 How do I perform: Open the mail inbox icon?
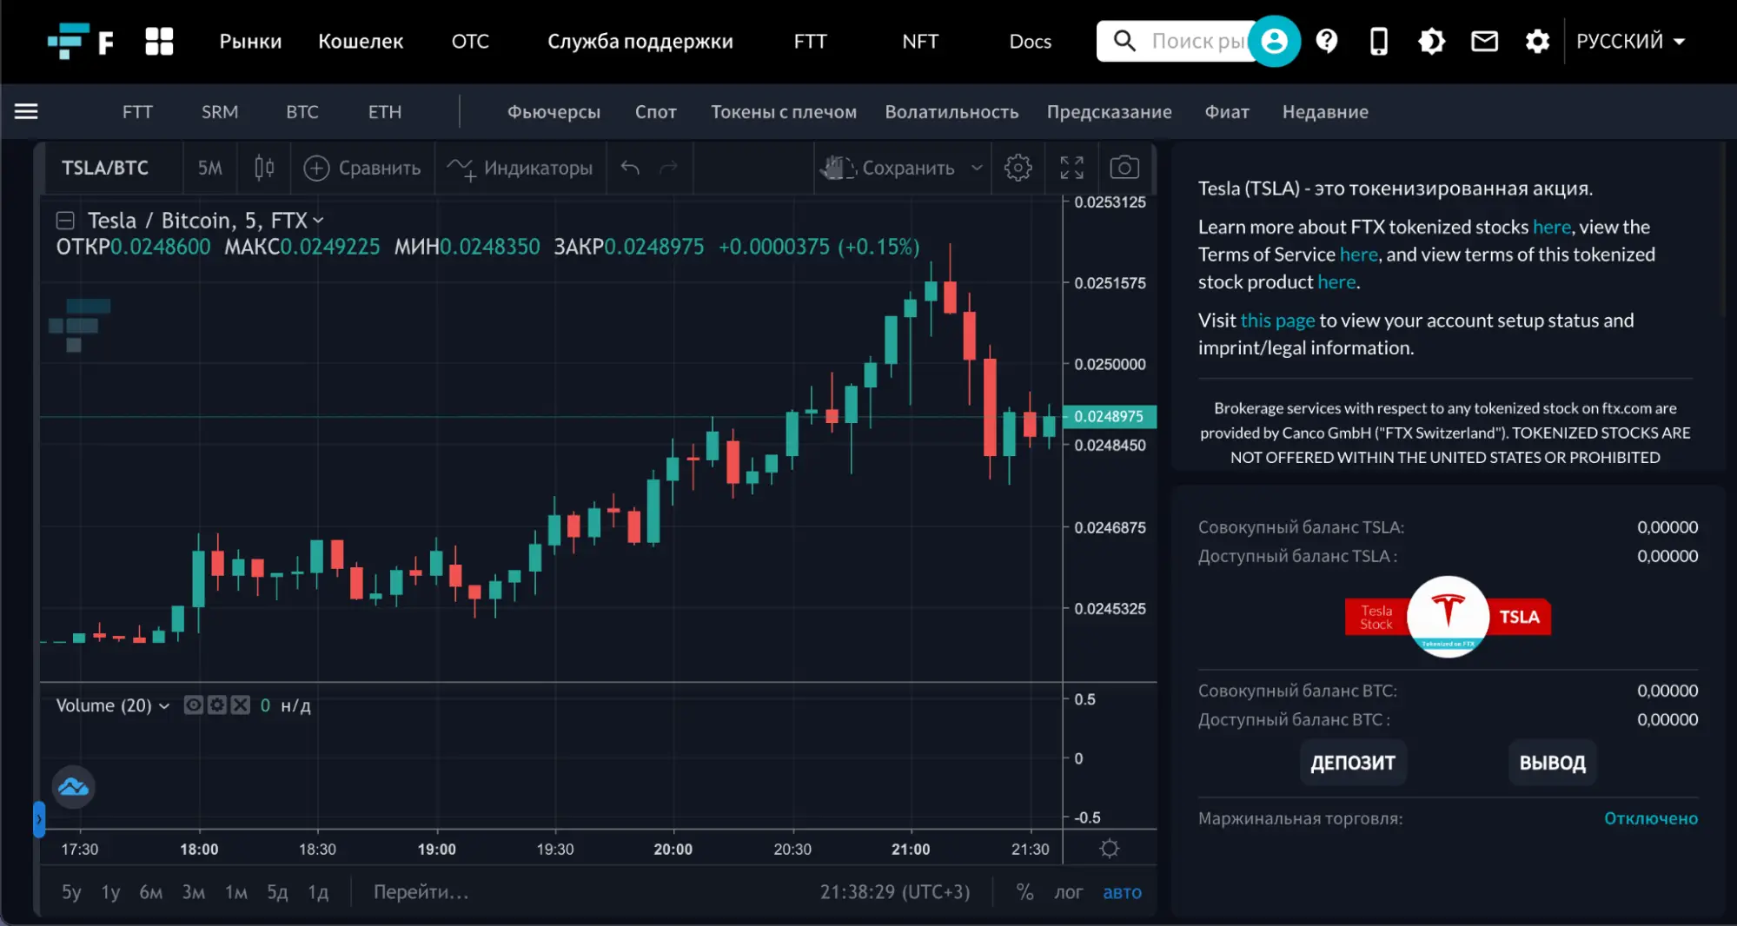pos(1484,41)
